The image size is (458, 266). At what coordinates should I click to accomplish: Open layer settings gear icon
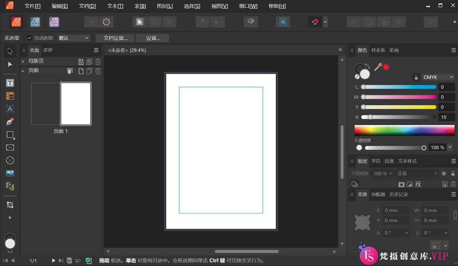click(444, 173)
